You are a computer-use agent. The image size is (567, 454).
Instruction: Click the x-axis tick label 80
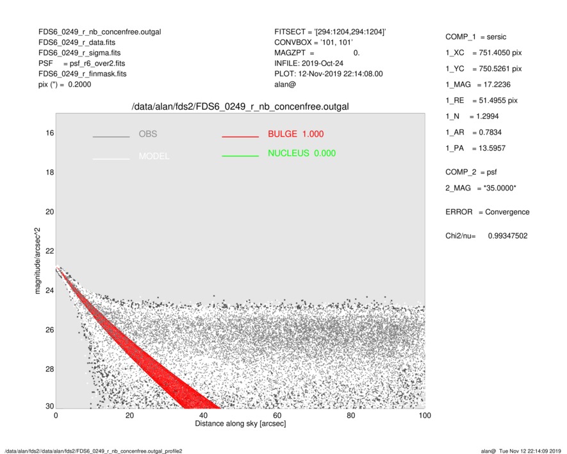coord(350,416)
